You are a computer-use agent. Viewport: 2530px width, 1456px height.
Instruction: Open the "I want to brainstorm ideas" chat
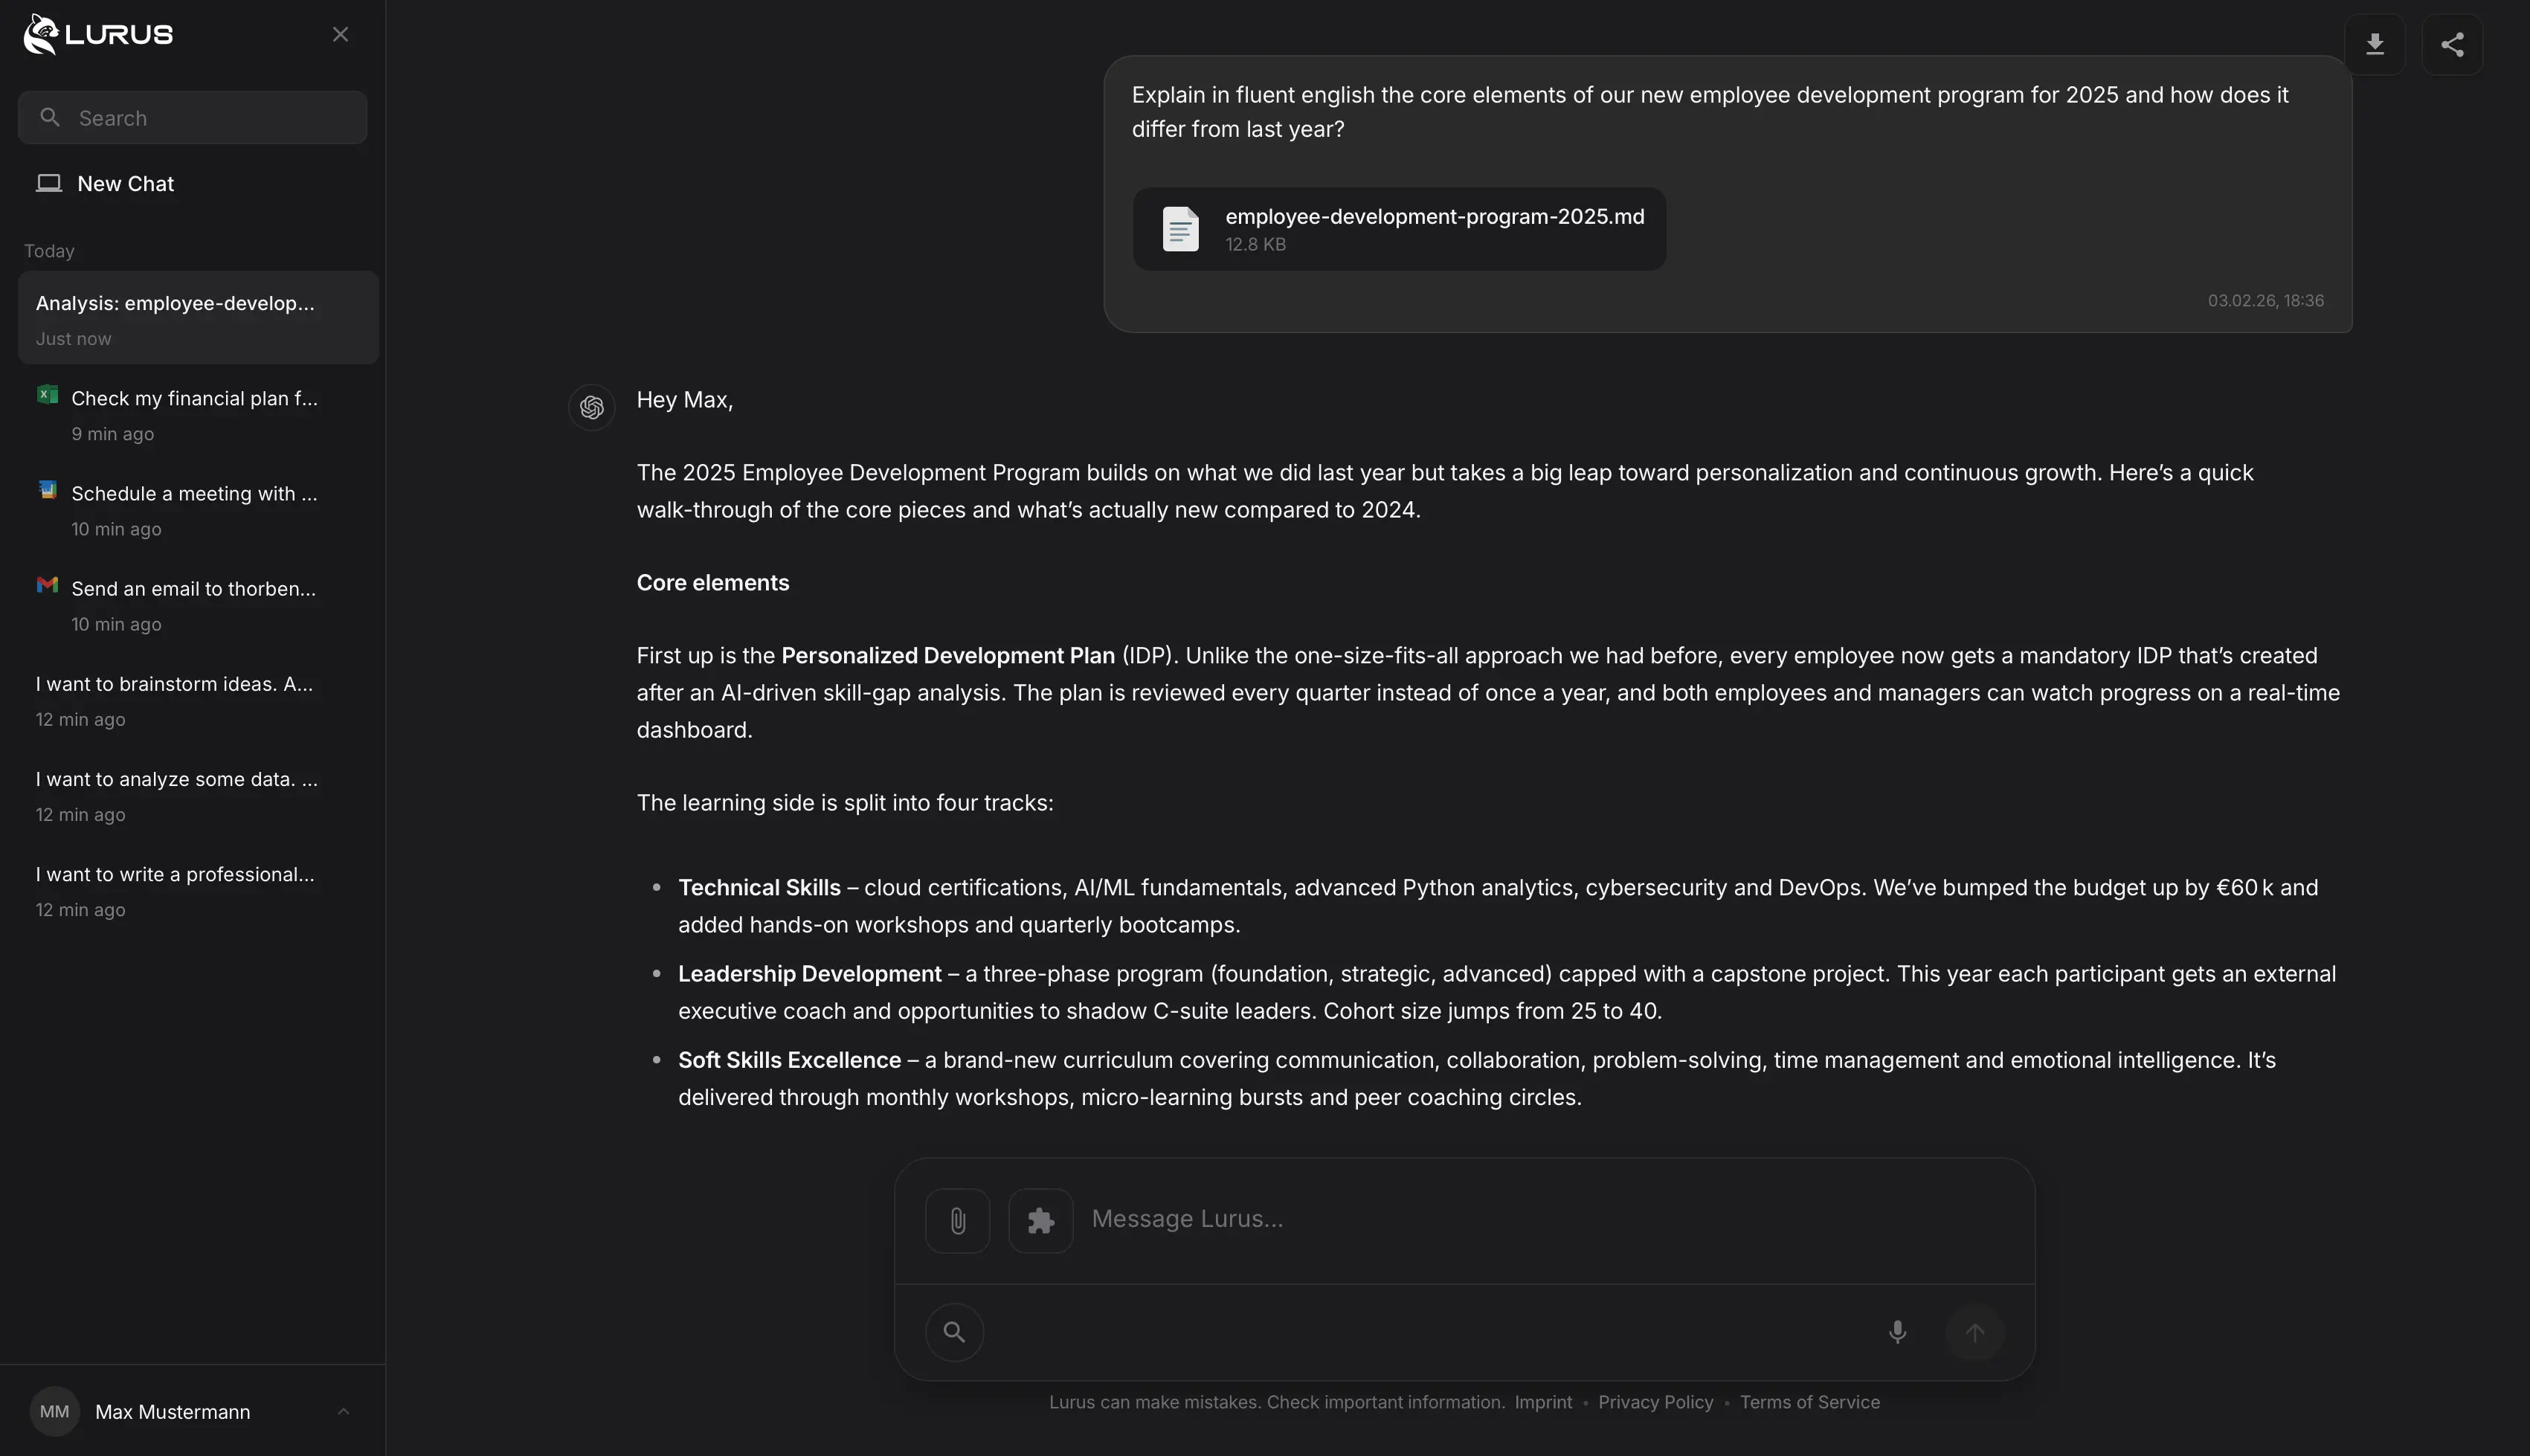(x=174, y=684)
